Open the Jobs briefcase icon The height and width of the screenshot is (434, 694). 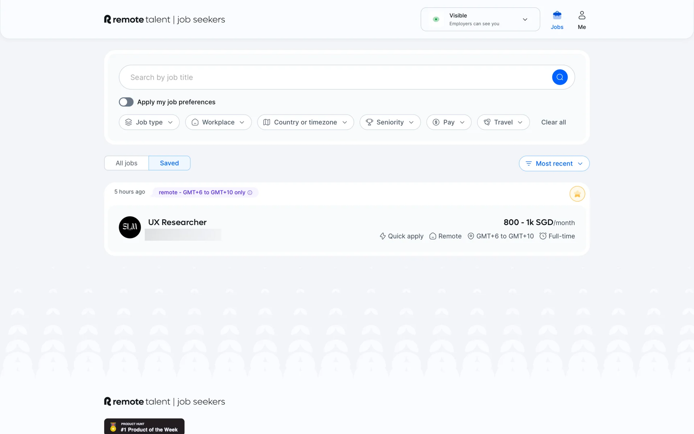click(557, 16)
